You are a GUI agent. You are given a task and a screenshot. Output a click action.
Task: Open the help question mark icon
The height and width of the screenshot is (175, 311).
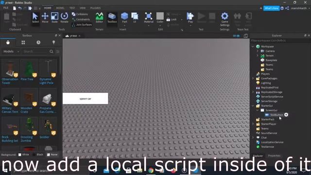tap(282, 8)
